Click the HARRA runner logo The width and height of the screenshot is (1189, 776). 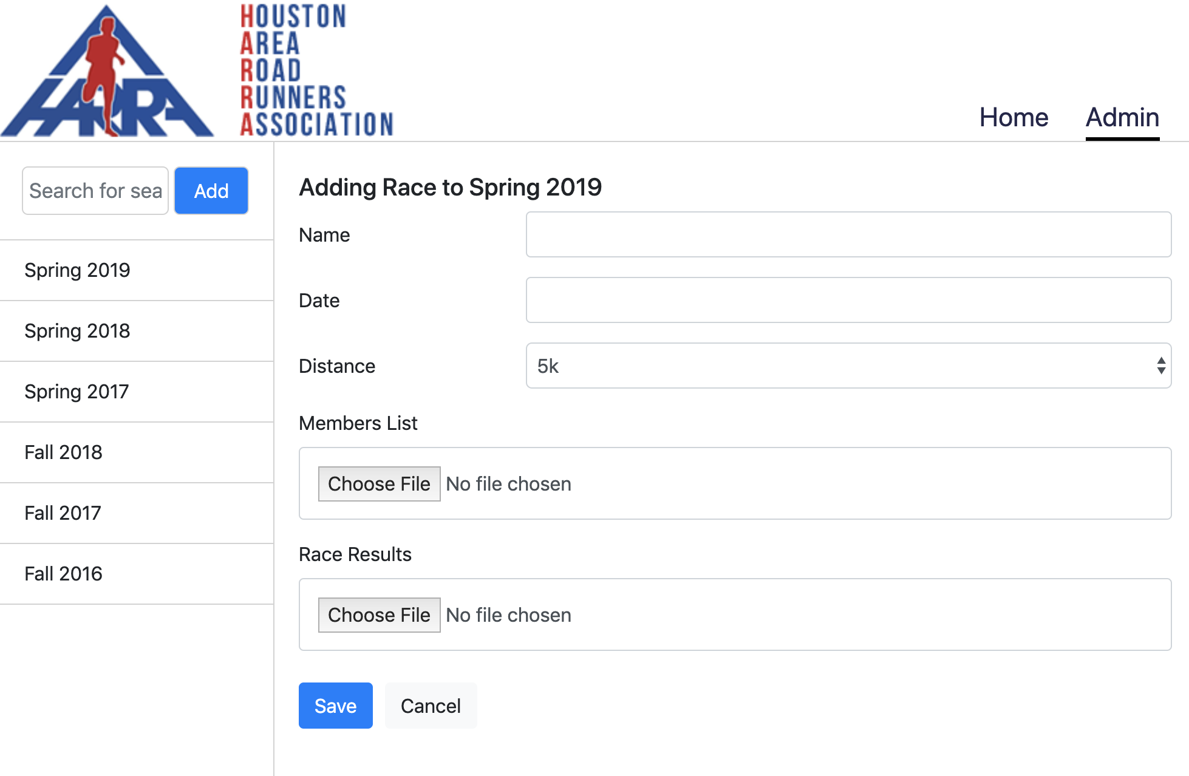[x=107, y=71]
